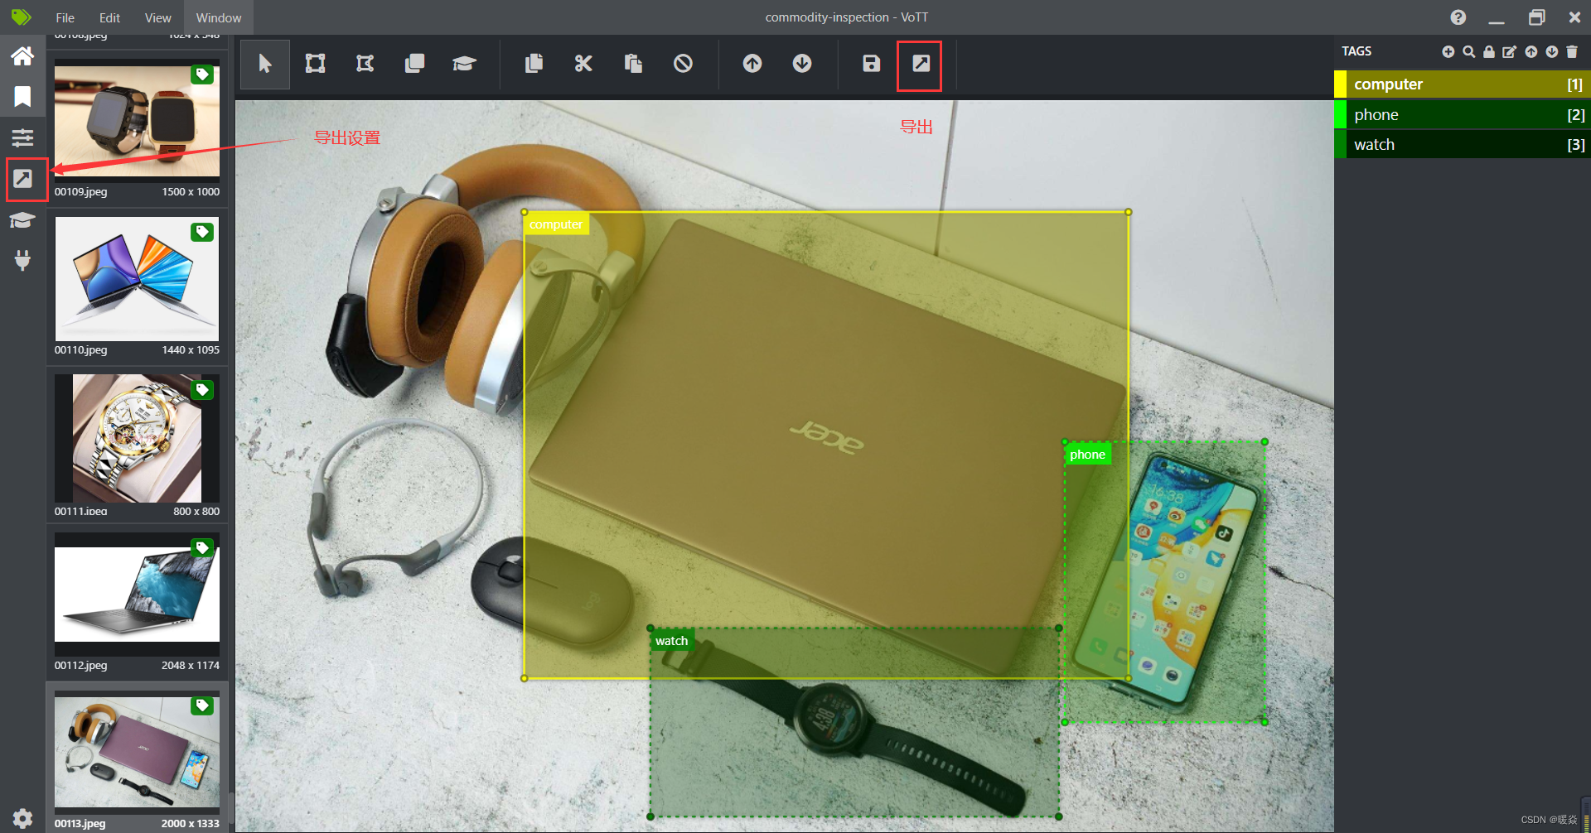Open the Edit menu

pyautogui.click(x=109, y=17)
